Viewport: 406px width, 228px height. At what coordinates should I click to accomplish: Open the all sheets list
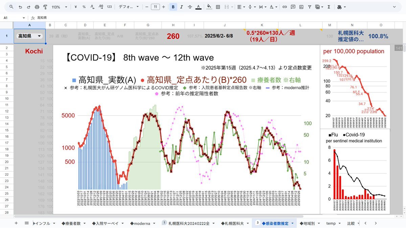27,223
